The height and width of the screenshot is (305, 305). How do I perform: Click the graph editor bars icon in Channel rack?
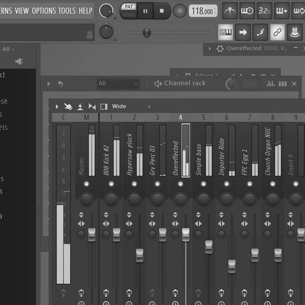(x=271, y=83)
